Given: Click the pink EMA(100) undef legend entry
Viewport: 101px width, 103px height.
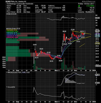Looking at the screenshot, I should (12, 37).
